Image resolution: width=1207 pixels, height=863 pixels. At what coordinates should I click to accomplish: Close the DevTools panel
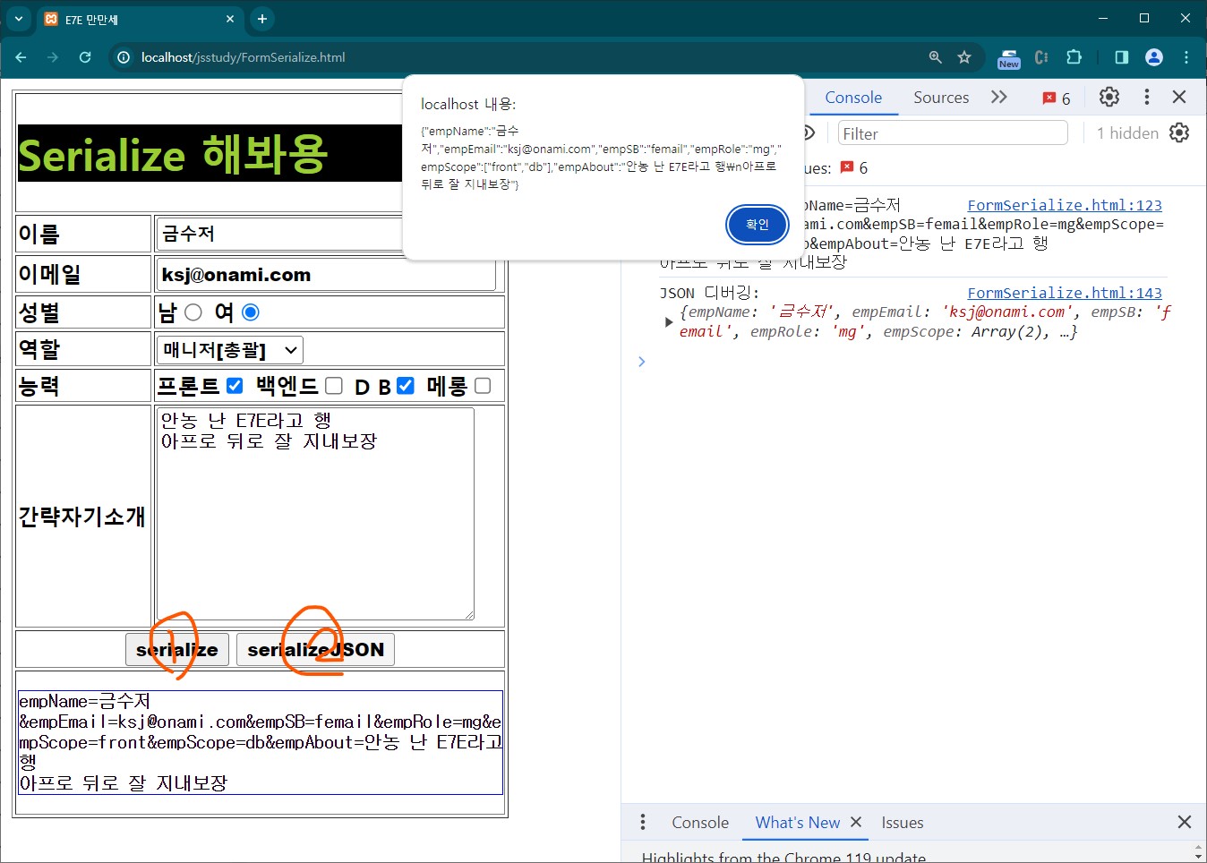click(x=1179, y=97)
